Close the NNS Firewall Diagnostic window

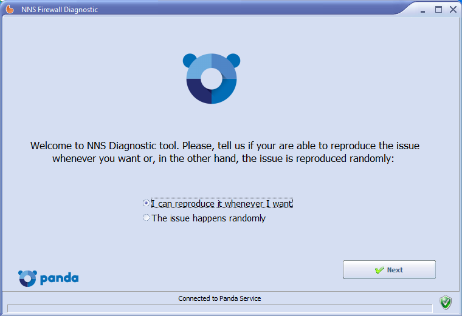(x=453, y=10)
